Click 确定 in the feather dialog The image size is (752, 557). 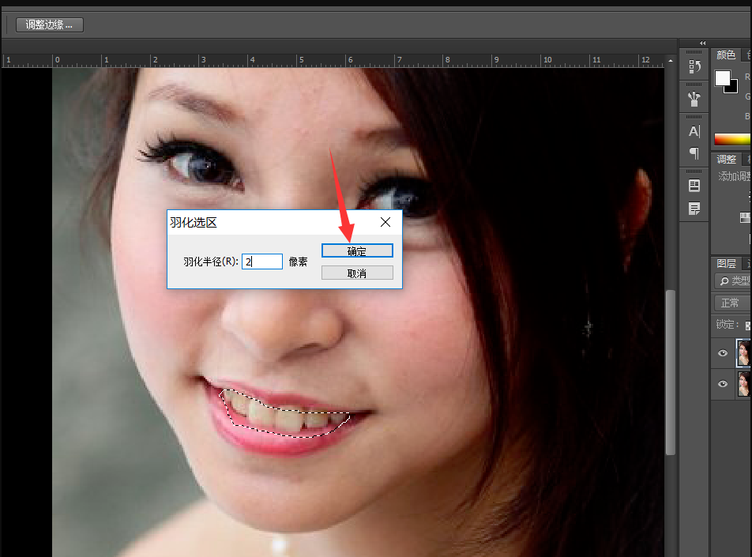pyautogui.click(x=357, y=251)
